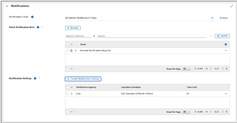This screenshot has width=237, height=123.
Task: Click Browse link for Notification Chain
Action: pyautogui.click(x=223, y=18)
